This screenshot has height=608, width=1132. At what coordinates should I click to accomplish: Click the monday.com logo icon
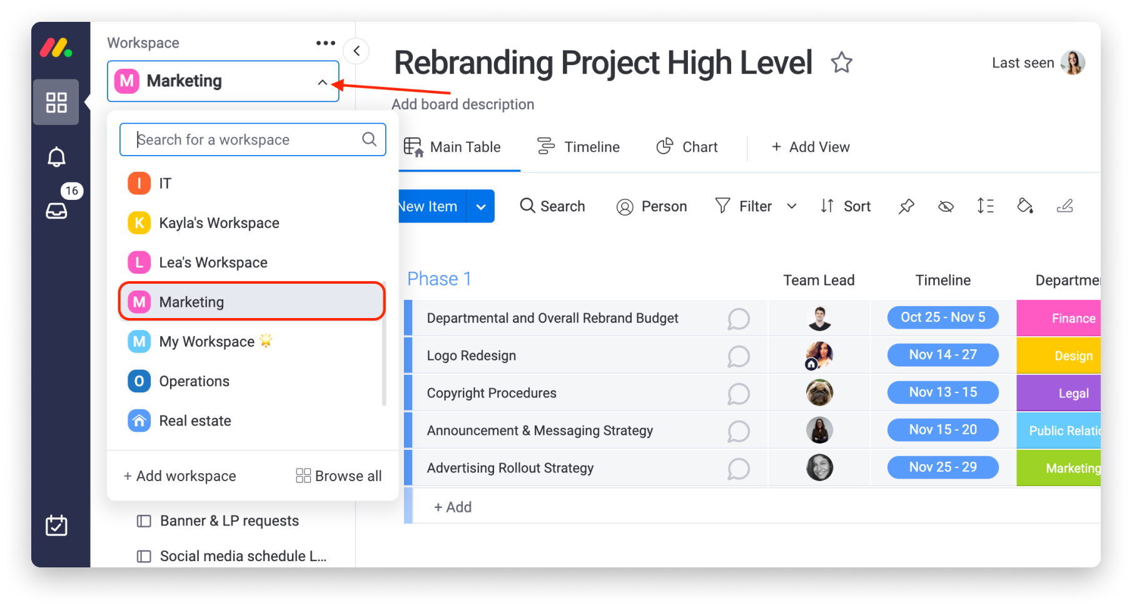click(x=56, y=48)
